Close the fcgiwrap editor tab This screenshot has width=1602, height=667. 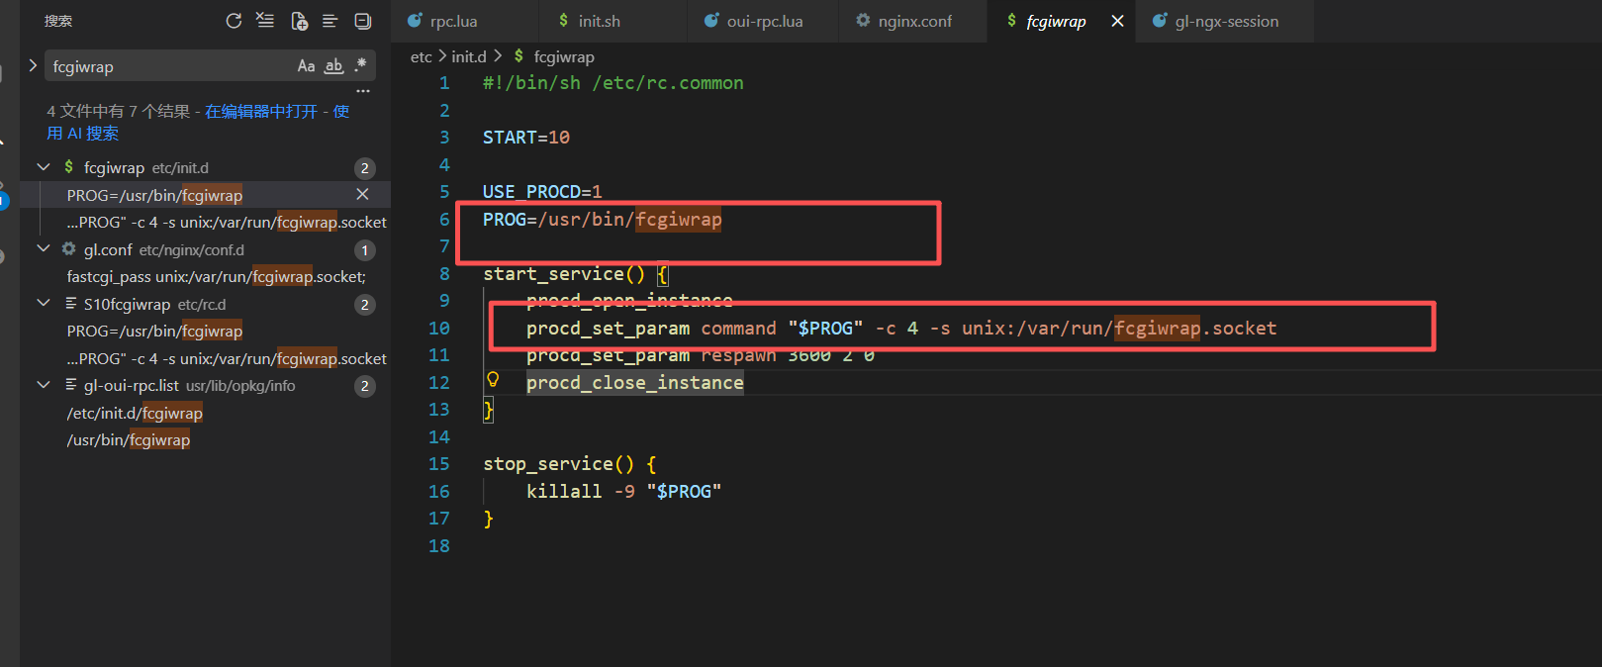[1117, 21]
